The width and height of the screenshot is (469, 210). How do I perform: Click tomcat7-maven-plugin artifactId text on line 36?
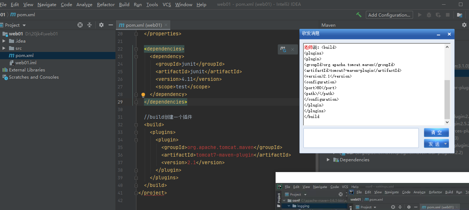pos(225,155)
